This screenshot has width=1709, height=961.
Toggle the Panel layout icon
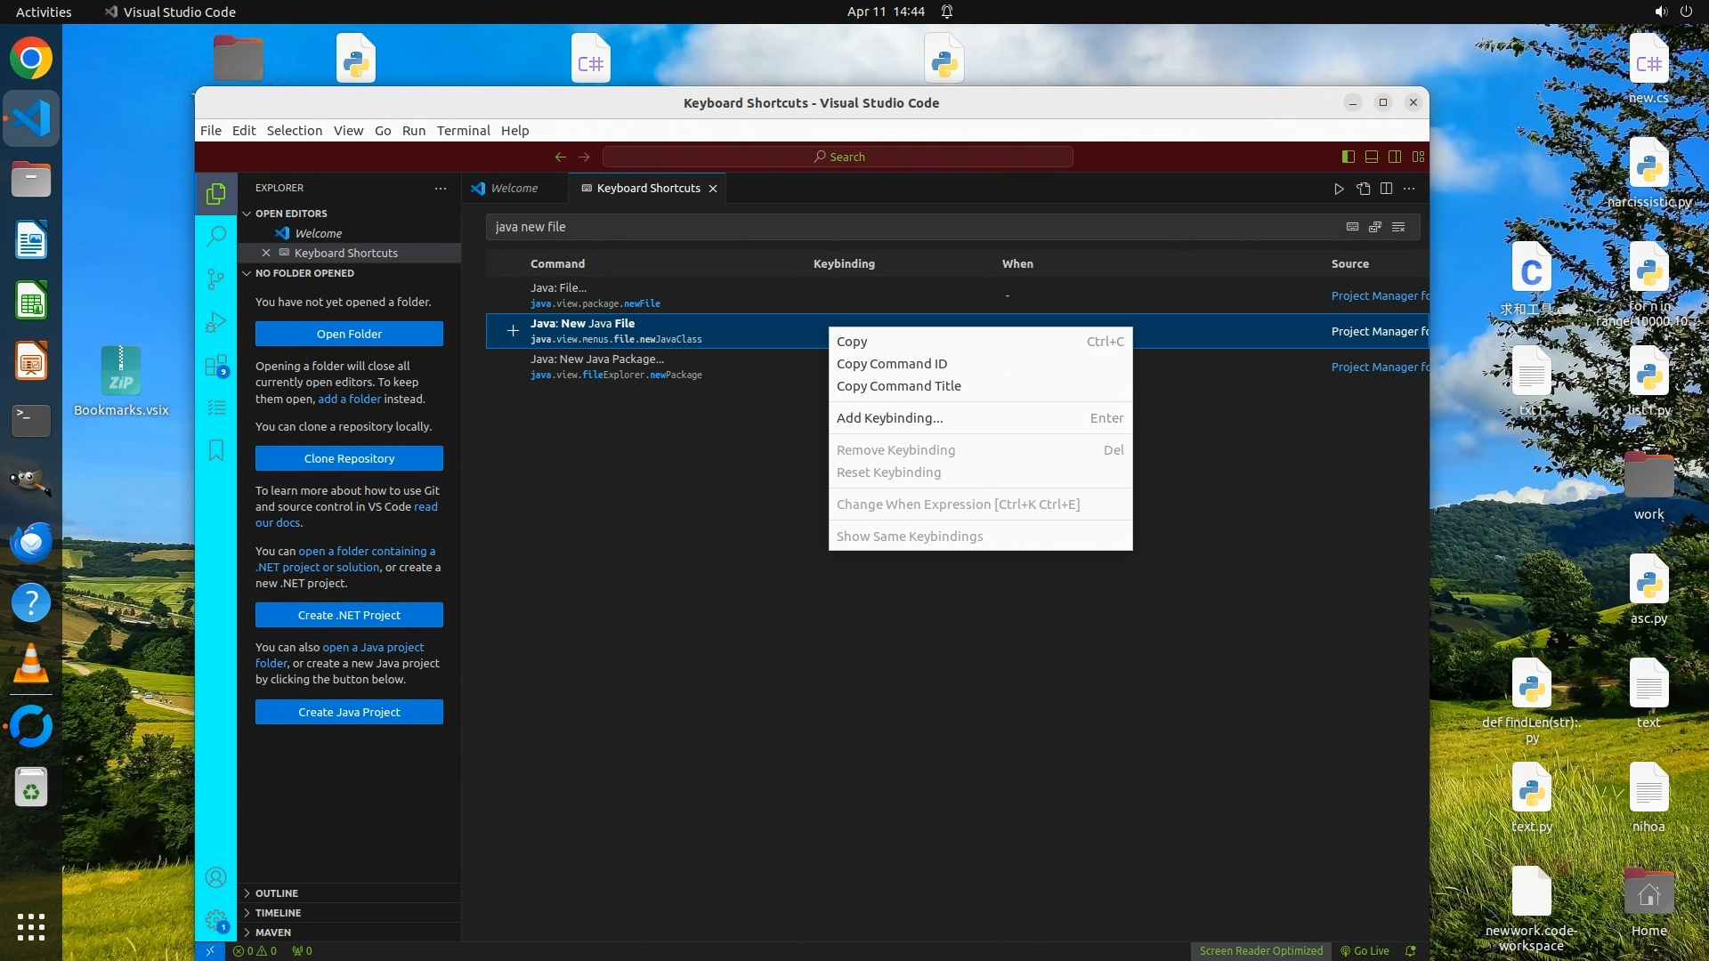point(1372,157)
